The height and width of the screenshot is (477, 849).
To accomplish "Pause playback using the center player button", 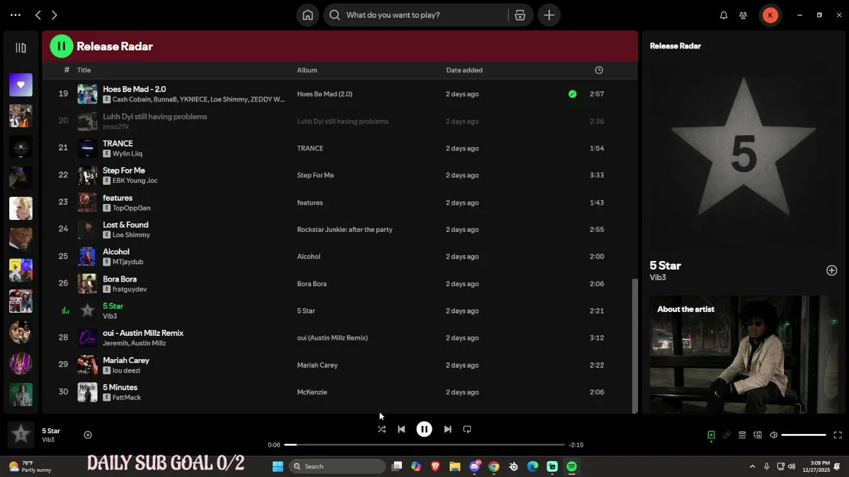I will [x=424, y=429].
